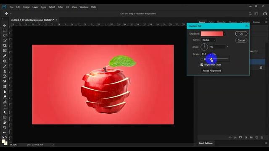
Task: Click the Add layer mask icon
Action: click(240, 138)
